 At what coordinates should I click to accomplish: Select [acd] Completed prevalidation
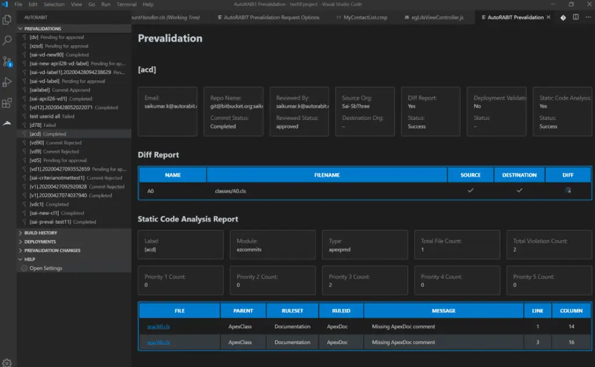pos(74,134)
